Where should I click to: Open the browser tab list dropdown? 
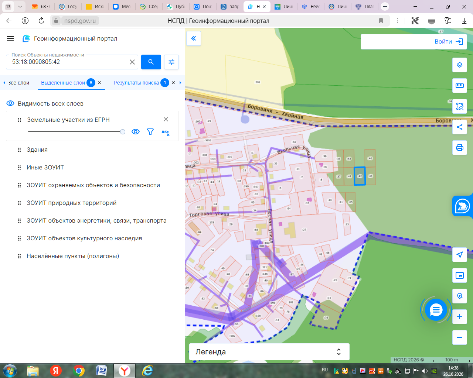click(x=20, y=7)
